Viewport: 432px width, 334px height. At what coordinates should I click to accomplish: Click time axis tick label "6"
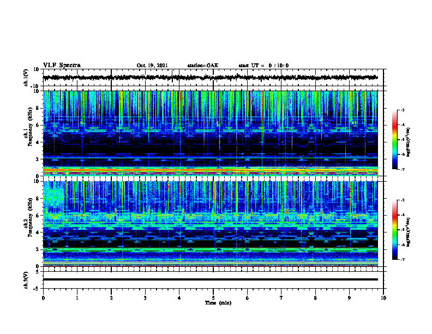(247, 298)
